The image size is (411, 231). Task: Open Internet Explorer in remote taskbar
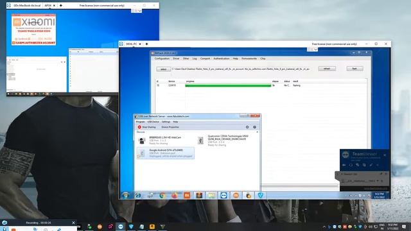pos(138,195)
